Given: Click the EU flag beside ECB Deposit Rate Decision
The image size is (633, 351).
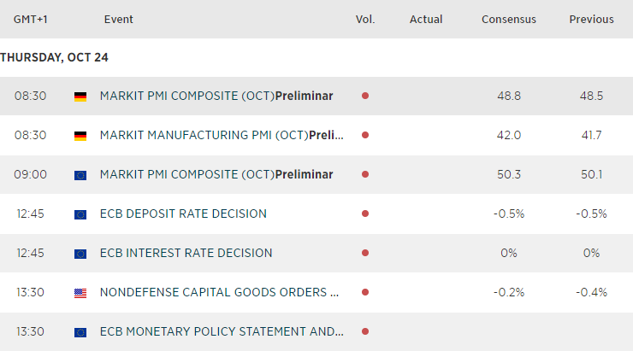Looking at the screenshot, I should pos(80,214).
